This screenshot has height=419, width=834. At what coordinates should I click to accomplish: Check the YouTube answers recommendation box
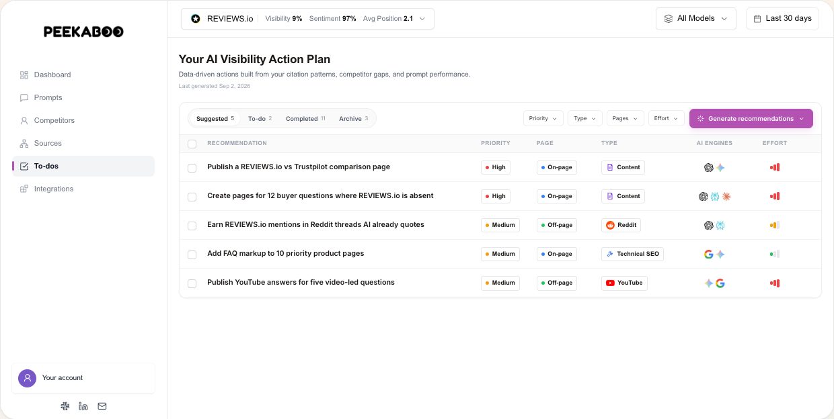coord(192,283)
